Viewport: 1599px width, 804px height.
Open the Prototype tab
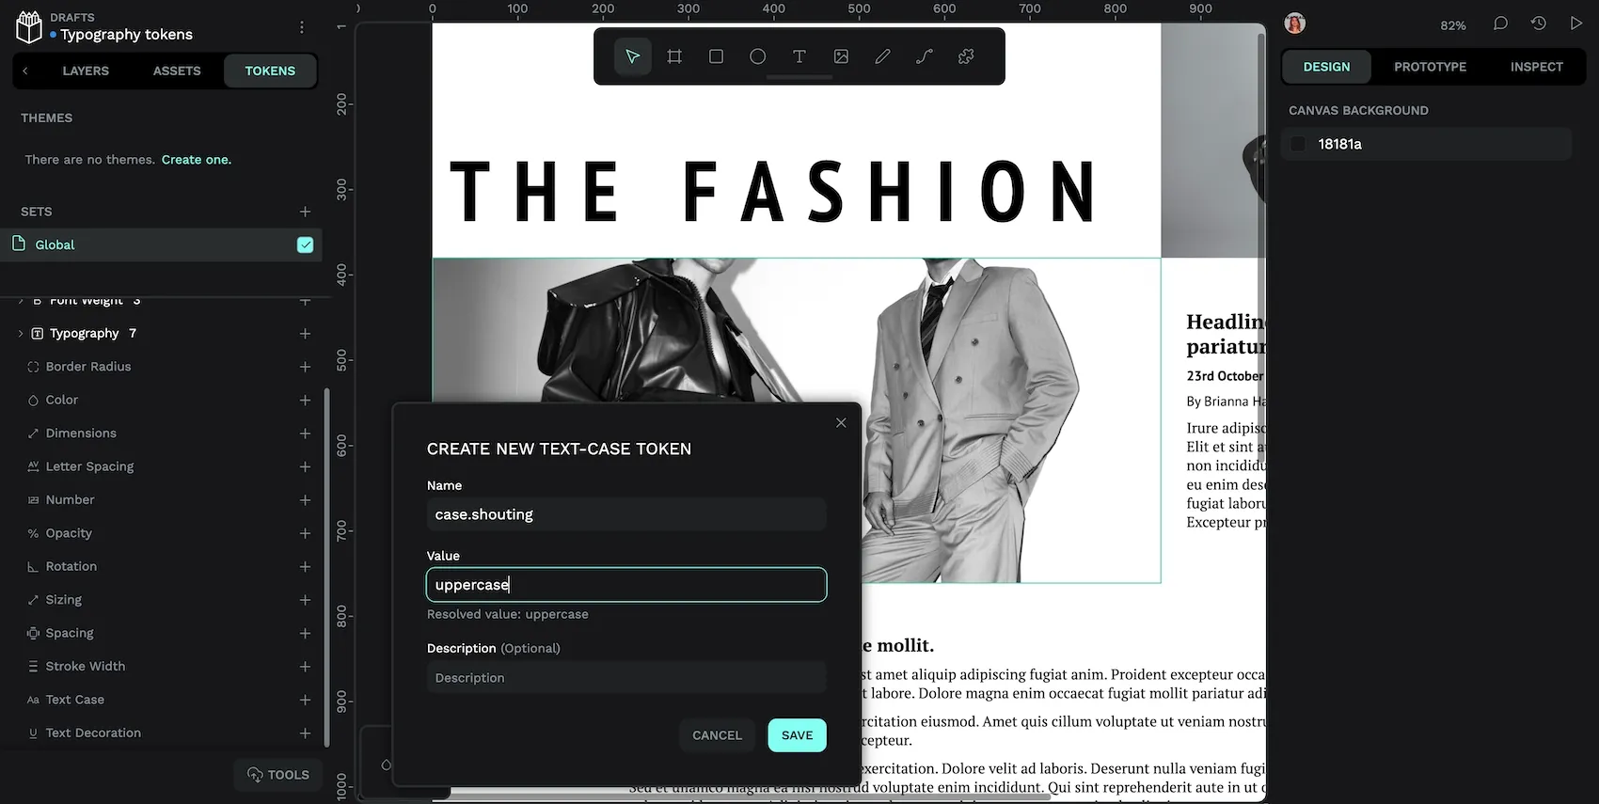(x=1430, y=67)
